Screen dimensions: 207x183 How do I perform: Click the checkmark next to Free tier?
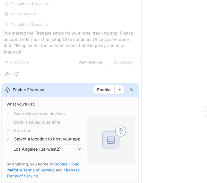[8, 131]
